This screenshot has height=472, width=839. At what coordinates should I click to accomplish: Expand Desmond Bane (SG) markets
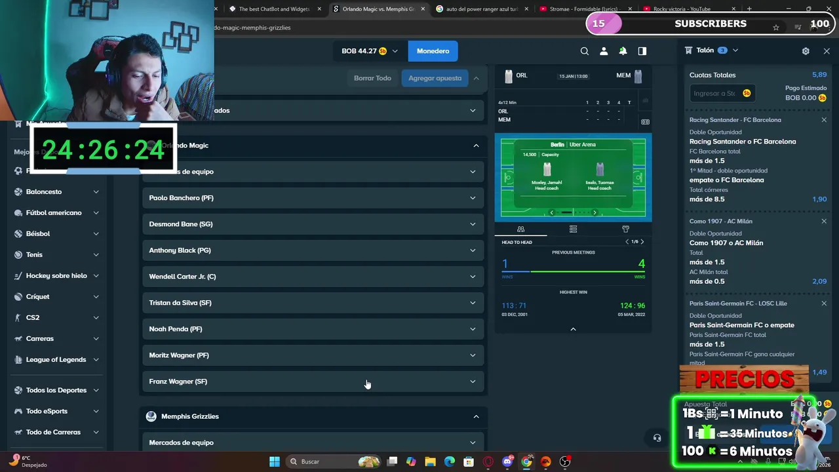pos(313,224)
